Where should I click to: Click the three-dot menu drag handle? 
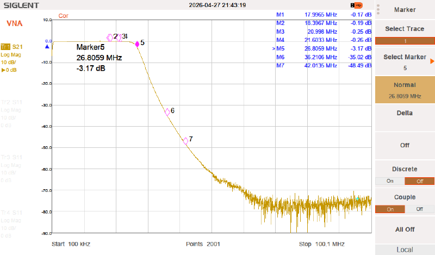coord(378,10)
